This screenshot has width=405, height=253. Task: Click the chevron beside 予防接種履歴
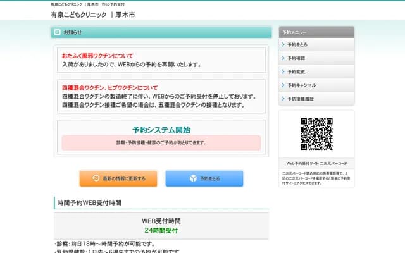click(x=283, y=98)
